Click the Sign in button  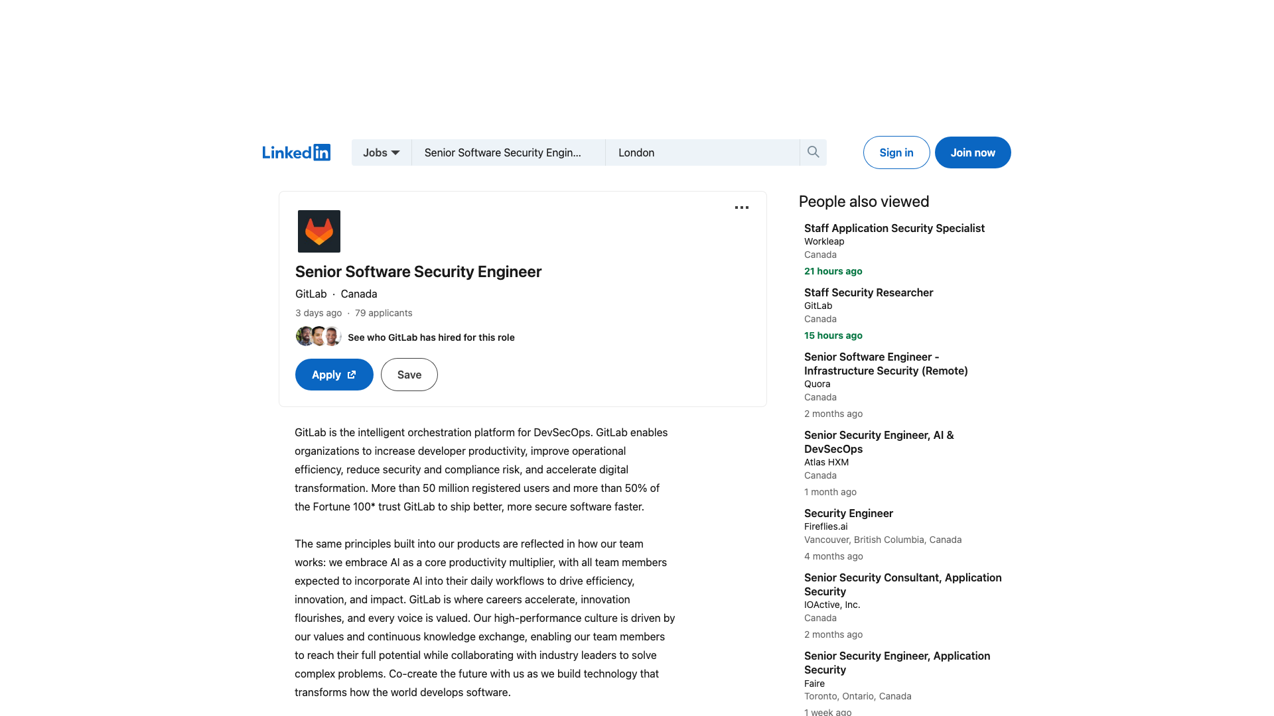(896, 152)
